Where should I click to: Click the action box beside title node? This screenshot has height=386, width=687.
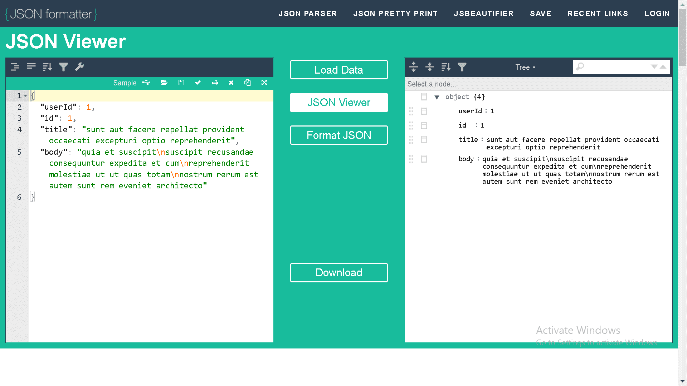pos(424,140)
